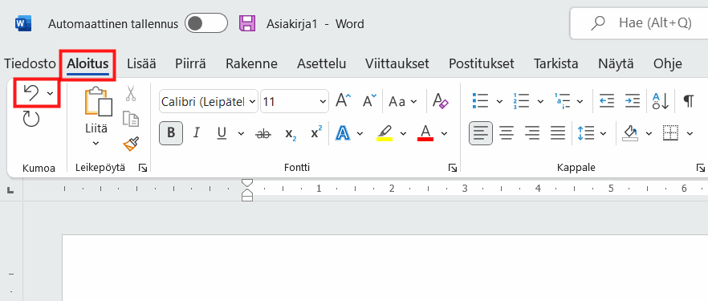Toggle paragraph marks pilcrow button
708x301 pixels.
(689, 101)
